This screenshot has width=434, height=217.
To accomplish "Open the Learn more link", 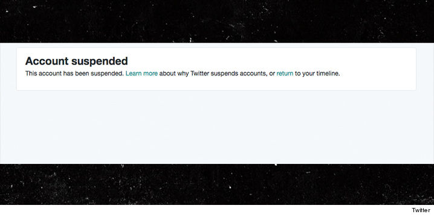I will click(141, 74).
